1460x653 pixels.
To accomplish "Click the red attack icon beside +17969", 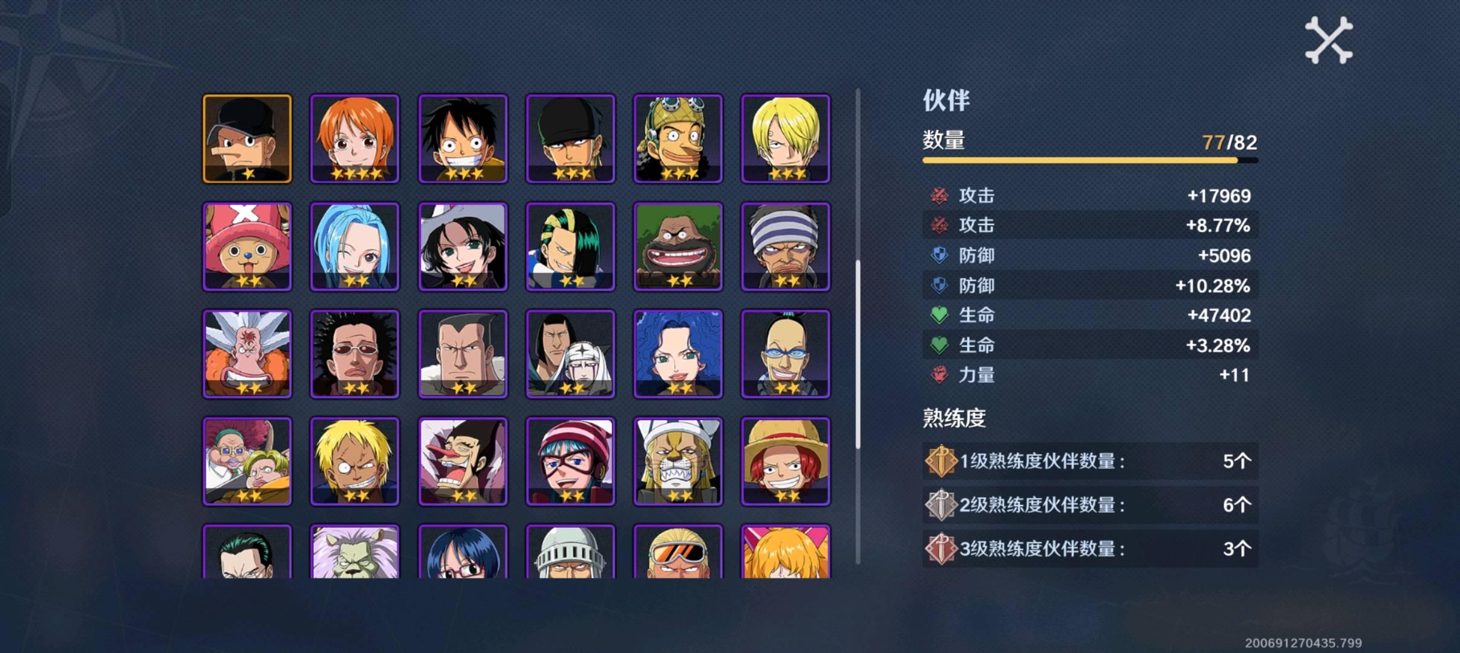I will (939, 196).
